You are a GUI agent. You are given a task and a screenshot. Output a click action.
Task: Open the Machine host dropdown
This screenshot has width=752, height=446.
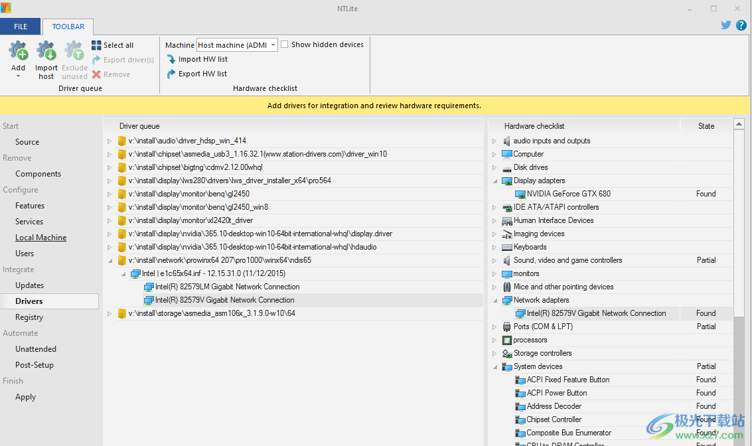pos(273,45)
